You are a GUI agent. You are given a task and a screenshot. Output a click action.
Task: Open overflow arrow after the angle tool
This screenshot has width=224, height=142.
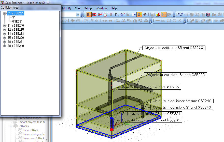point(185,22)
